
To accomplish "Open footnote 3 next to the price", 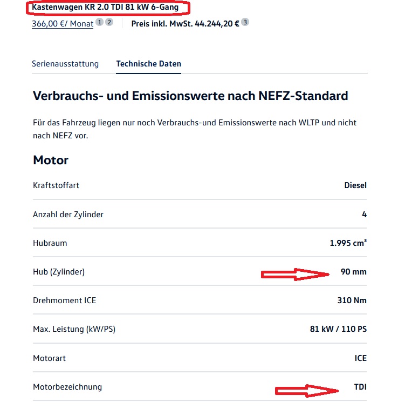I will click(245, 22).
